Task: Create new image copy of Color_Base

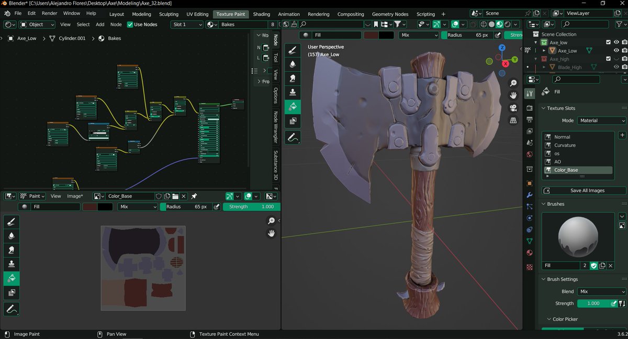Action: point(167,196)
